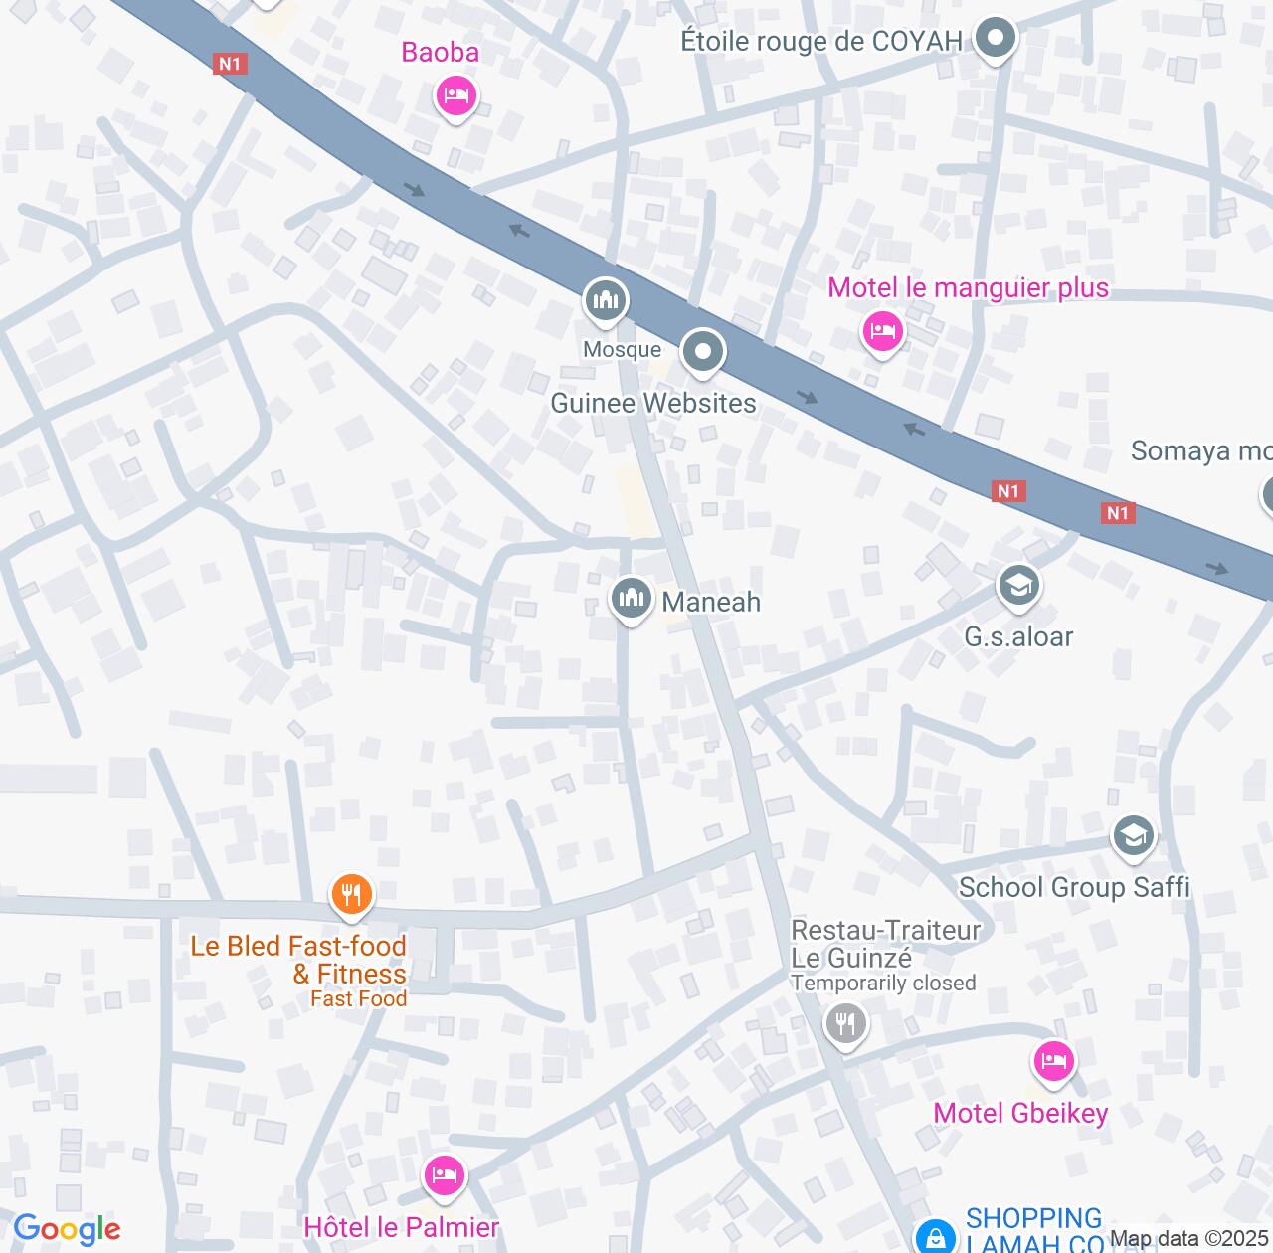
Task: Click the Motel le manguier plus pin
Action: [882, 331]
